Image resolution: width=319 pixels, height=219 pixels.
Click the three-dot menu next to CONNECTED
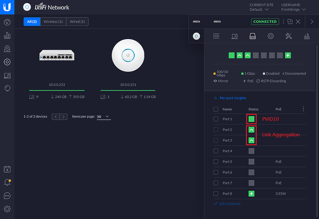tap(283, 21)
